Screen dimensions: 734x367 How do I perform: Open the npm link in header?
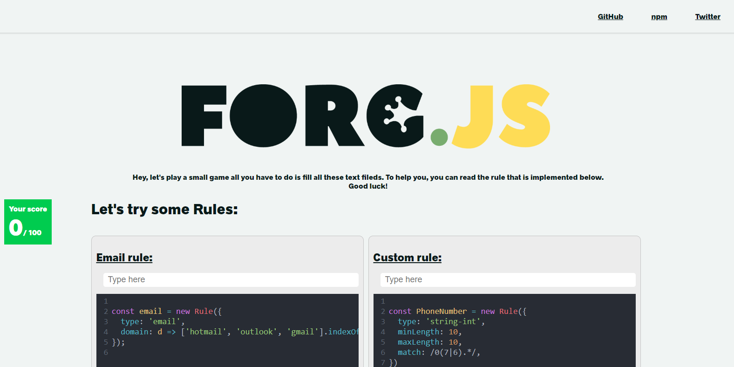click(x=659, y=17)
